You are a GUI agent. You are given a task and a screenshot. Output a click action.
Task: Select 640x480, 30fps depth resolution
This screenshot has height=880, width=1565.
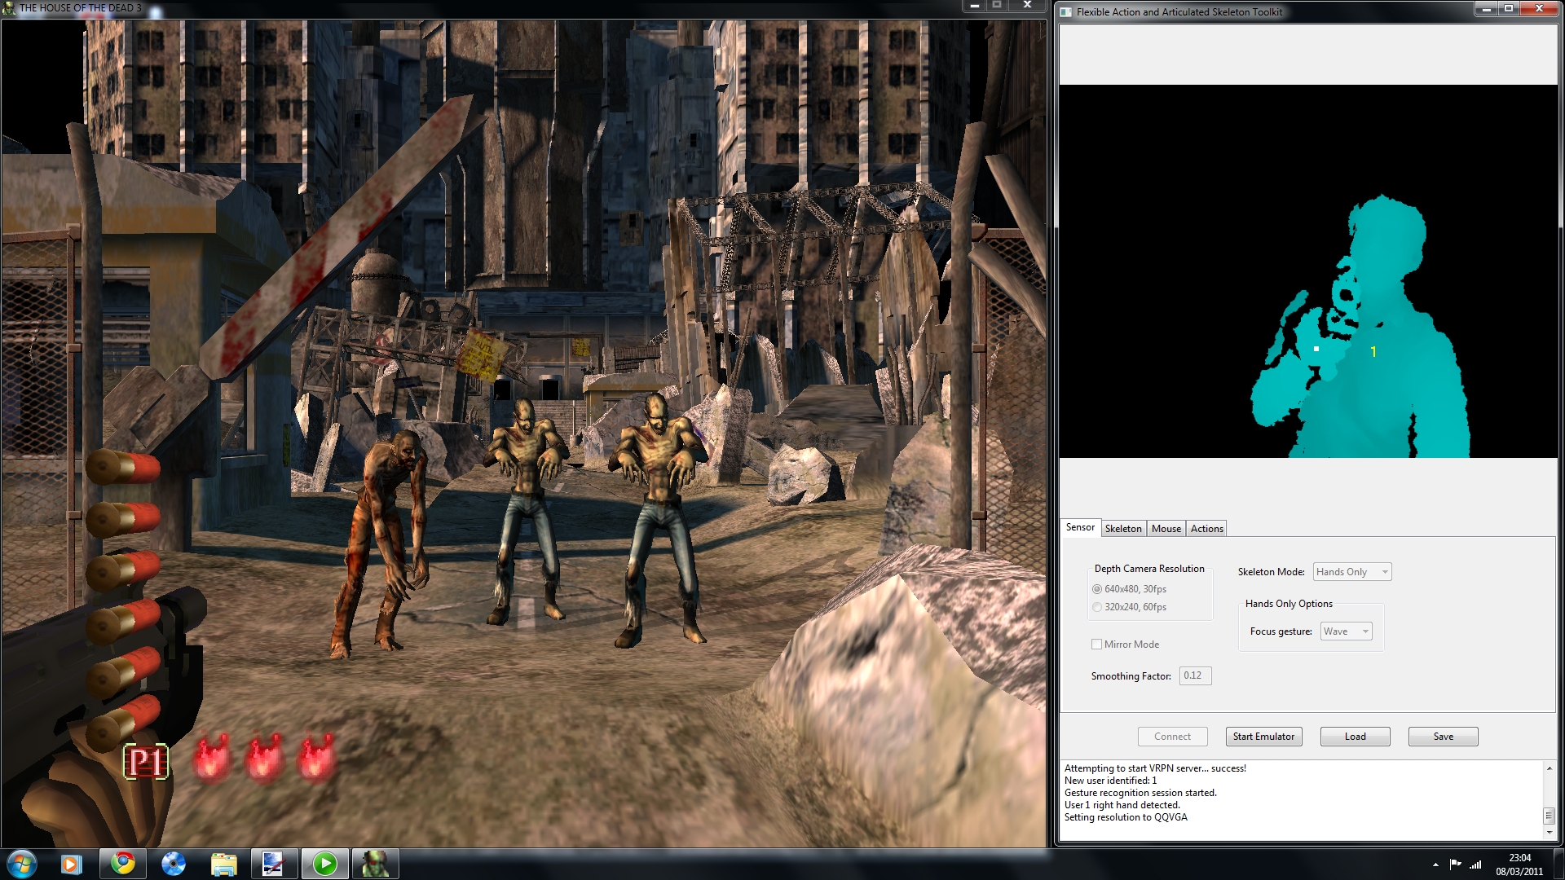(x=1129, y=589)
